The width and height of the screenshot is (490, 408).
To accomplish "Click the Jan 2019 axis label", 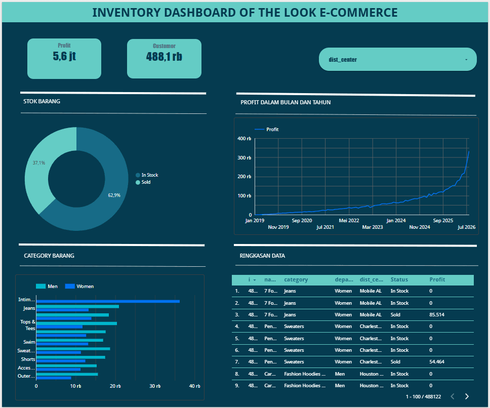I will tap(255, 221).
